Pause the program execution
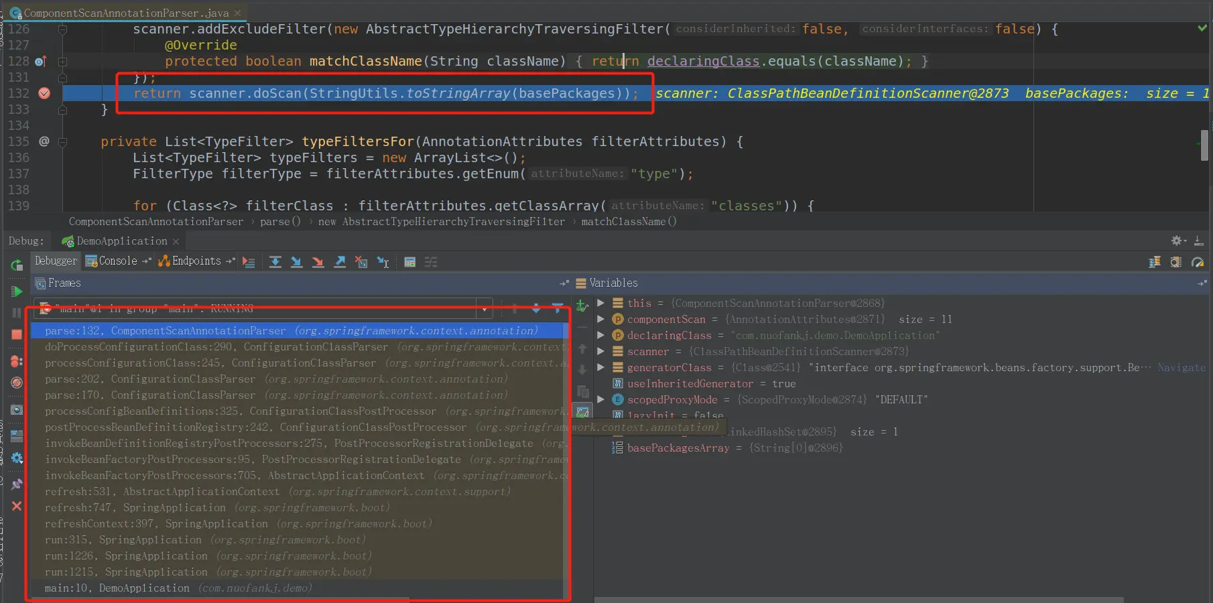This screenshot has height=603, width=1213. 17,313
